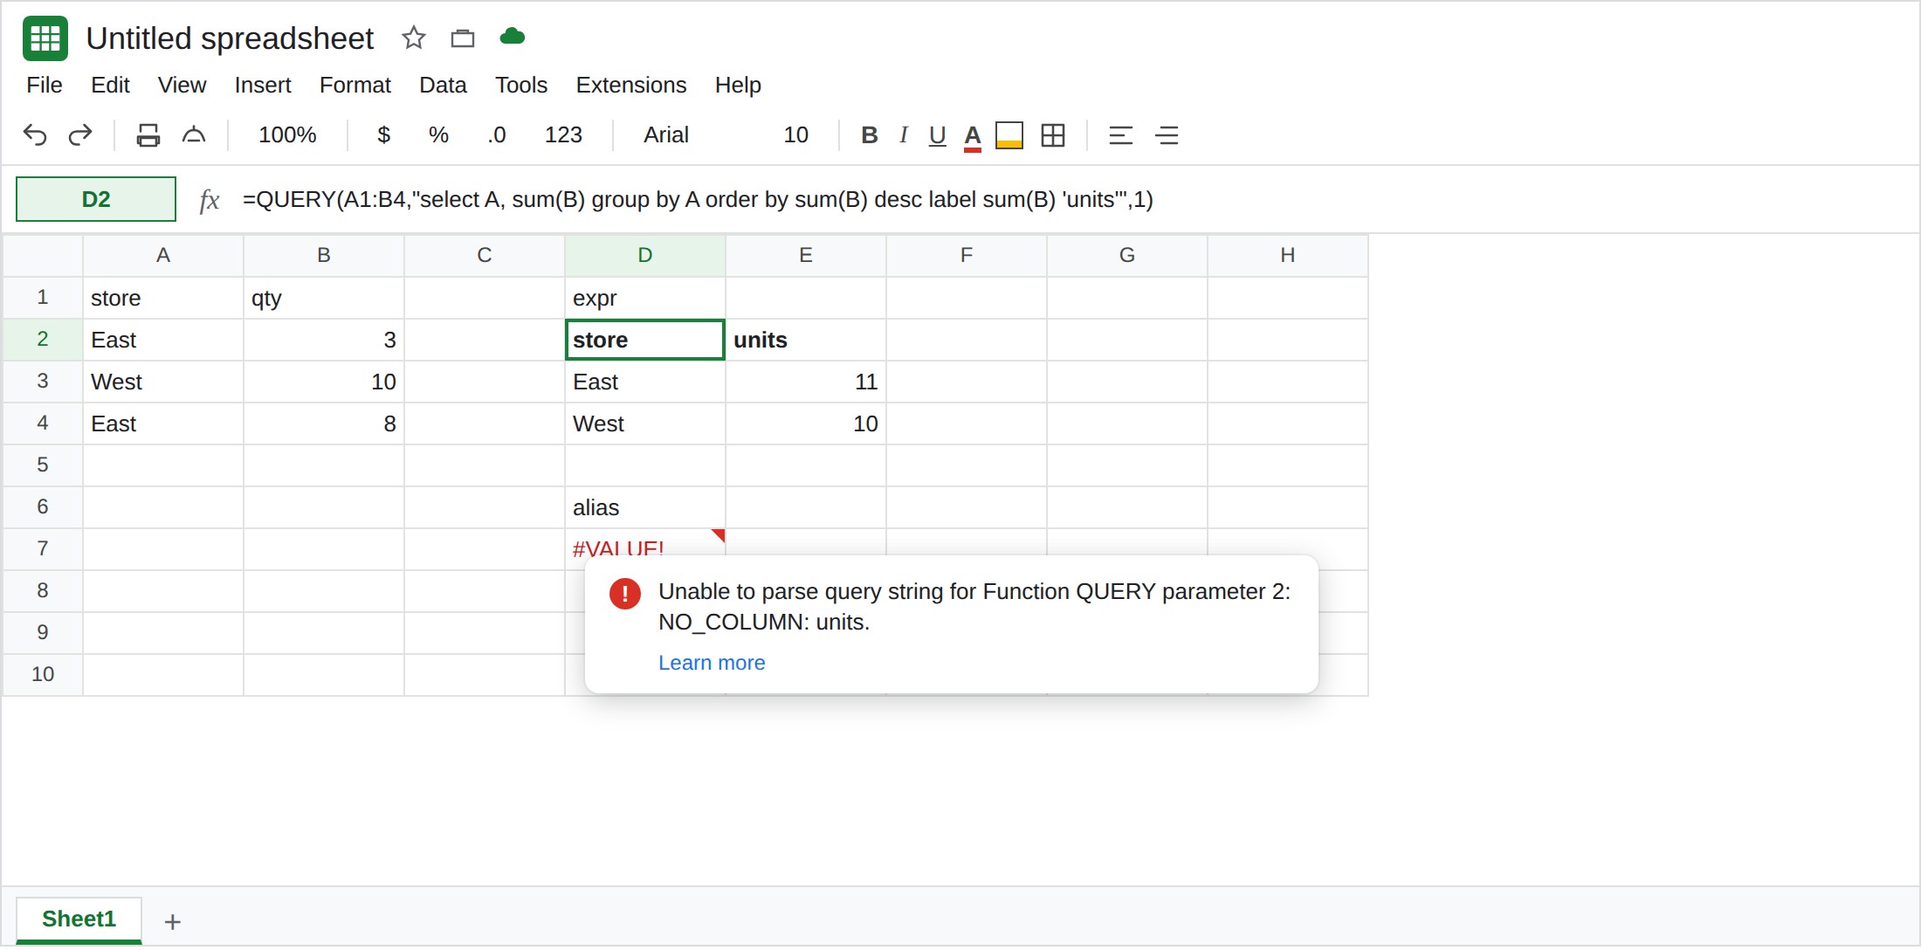Switch to Sheet1 tab
Screen dimensions: 1921x950
coord(79,919)
